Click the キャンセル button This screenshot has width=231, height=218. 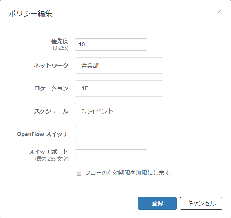point(201,203)
